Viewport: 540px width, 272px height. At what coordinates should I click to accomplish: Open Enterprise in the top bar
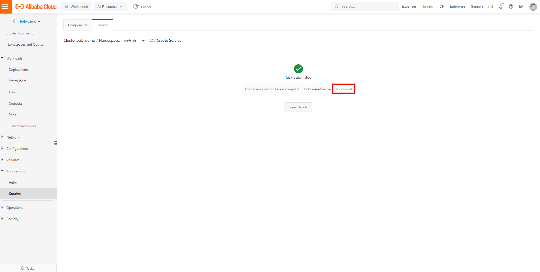[457, 6]
